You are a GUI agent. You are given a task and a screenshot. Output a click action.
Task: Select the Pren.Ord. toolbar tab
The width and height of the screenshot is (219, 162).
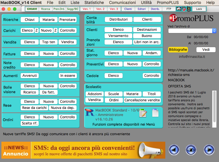click(59, 9)
